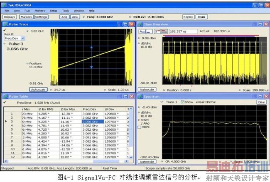Image resolution: width=270 pixels, height=182 pixels.
Task: Open the Markers menu
Action: coord(39,11)
